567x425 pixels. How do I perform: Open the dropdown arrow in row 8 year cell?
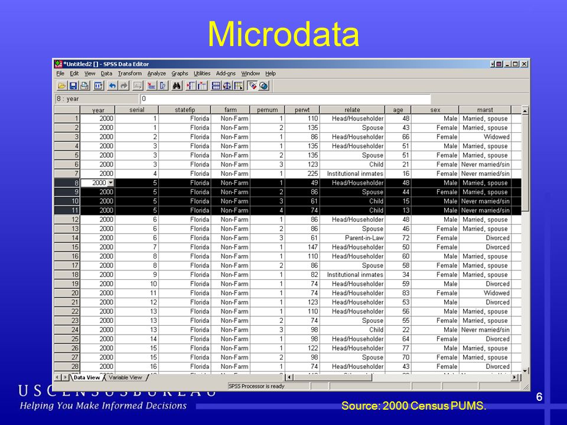pyautogui.click(x=110, y=183)
